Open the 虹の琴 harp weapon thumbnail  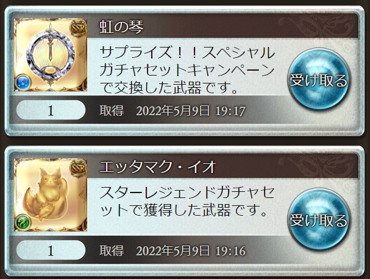[x=51, y=55]
